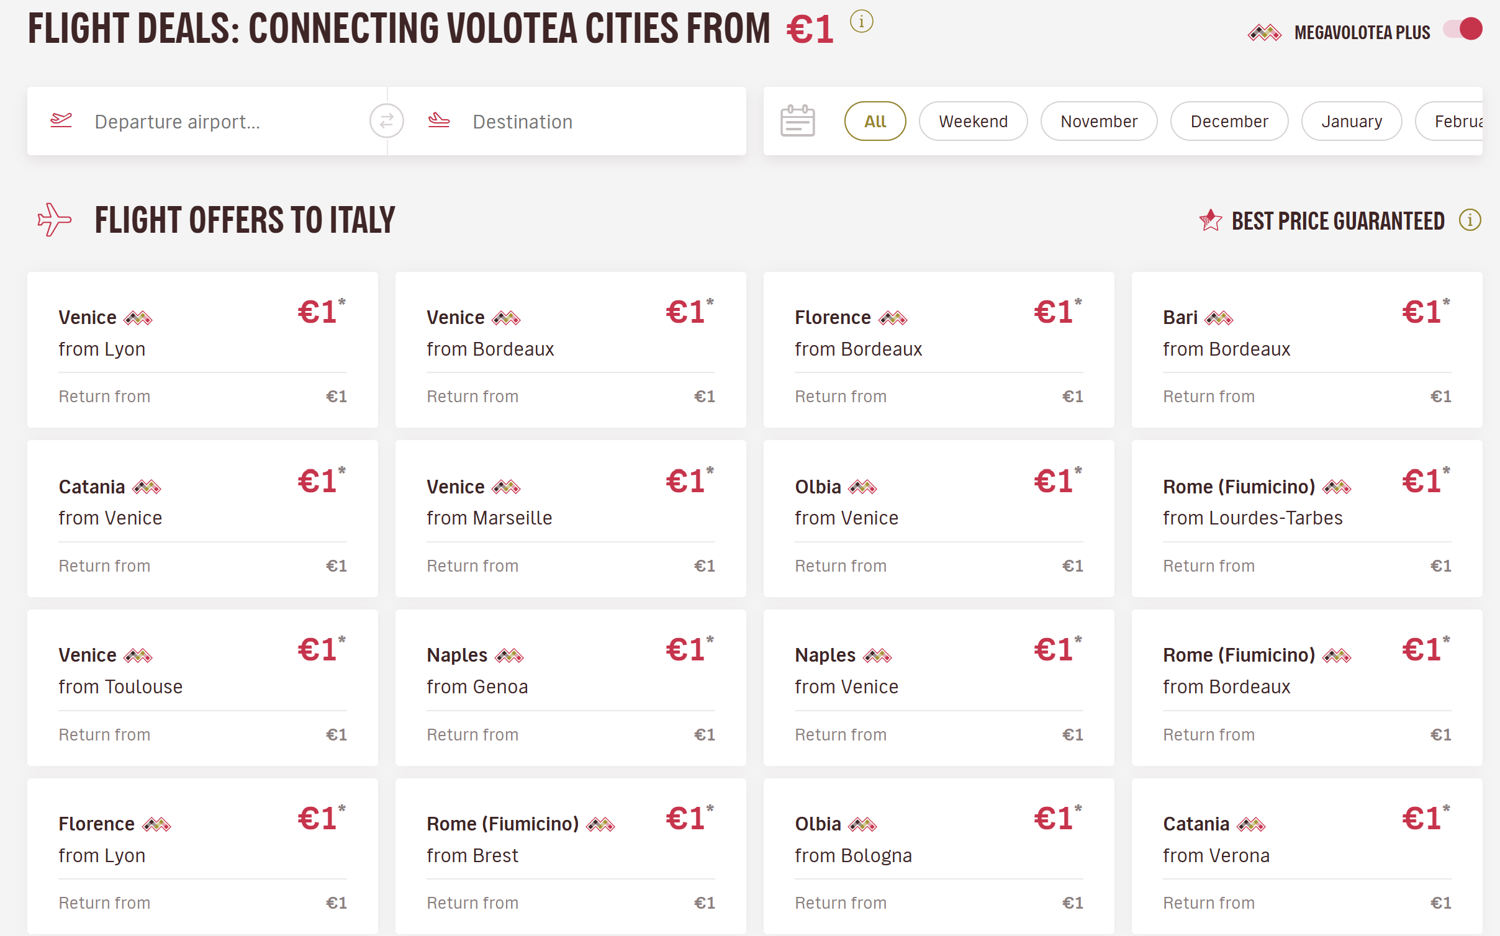Screen dimensions: 1500x936
Task: Click Megavolotea icon on Venice from Toulouse card
Action: (138, 656)
